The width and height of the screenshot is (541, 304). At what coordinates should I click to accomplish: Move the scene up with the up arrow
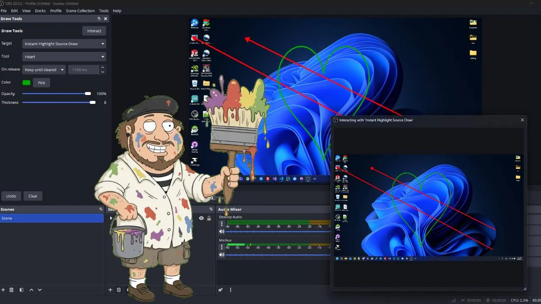(31, 290)
